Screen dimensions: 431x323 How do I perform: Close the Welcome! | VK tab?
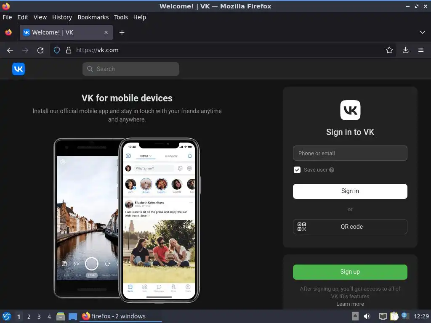[x=106, y=32]
